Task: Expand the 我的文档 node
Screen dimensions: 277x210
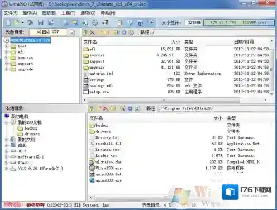Action: pos(7,140)
